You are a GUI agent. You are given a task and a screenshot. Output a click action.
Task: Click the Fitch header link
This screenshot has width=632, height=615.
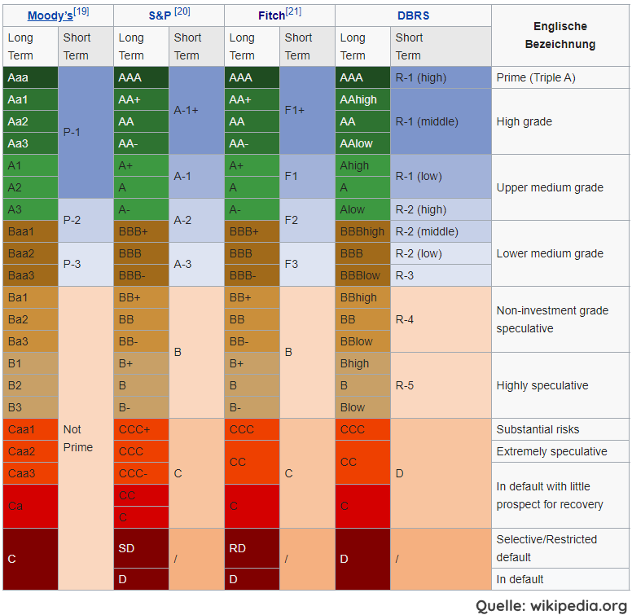pyautogui.click(x=271, y=15)
